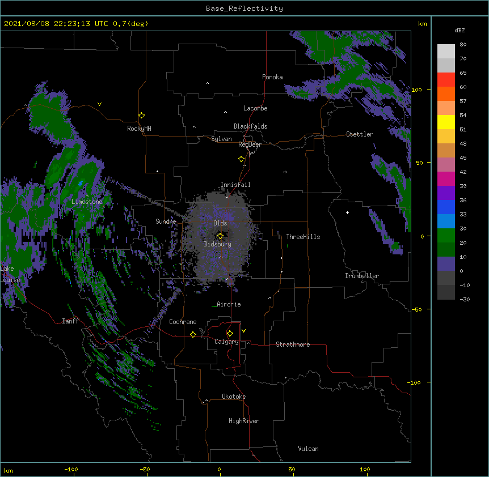Select the bright yellow 51-54 dBZ swatch
Viewport: 489px width, 477px height.
(x=446, y=122)
